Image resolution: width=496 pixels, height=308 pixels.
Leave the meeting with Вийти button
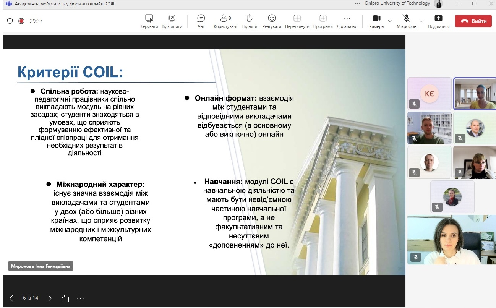click(x=473, y=21)
